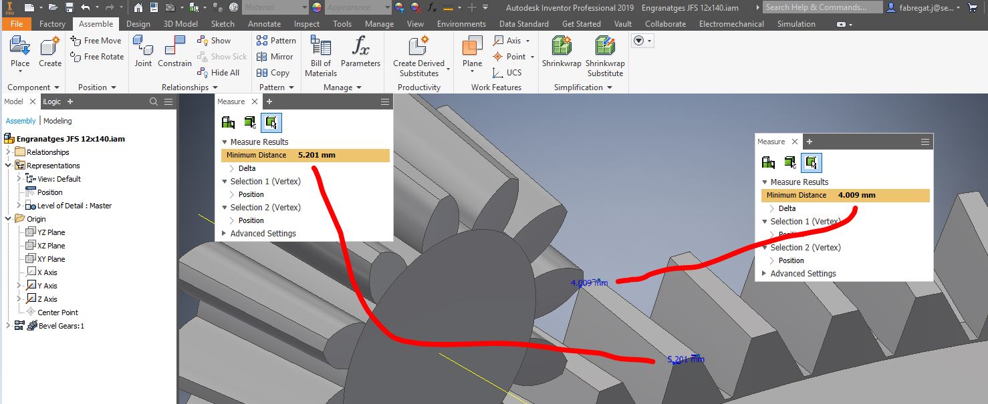Select the Free Rotate tool
This screenshot has width=988, height=404.
point(96,57)
